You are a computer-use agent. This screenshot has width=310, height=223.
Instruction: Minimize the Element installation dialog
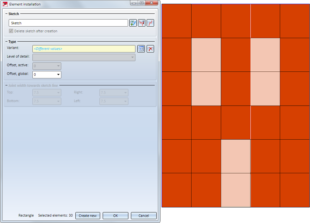(x=134, y=3)
